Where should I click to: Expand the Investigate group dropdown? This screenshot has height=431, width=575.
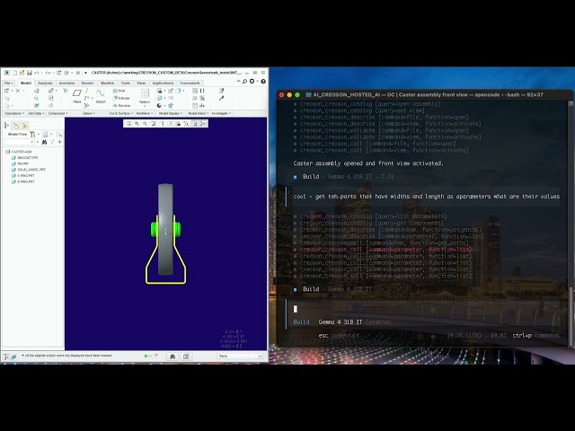221,114
